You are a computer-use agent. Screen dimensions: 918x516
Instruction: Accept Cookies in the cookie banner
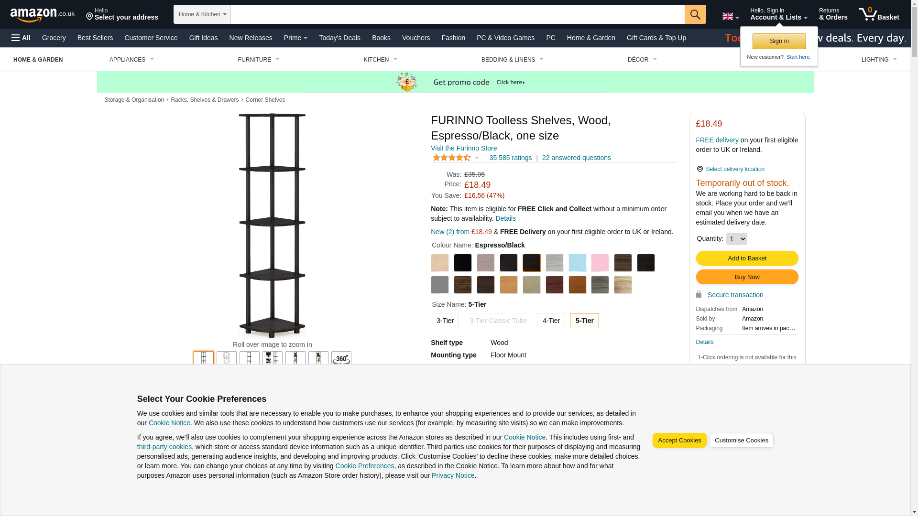679,441
